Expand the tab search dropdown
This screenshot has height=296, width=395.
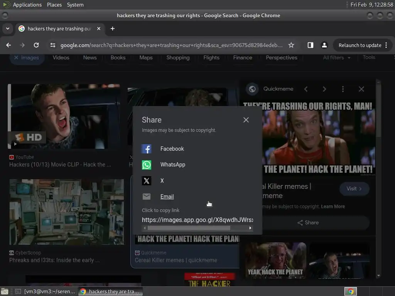coord(8,29)
